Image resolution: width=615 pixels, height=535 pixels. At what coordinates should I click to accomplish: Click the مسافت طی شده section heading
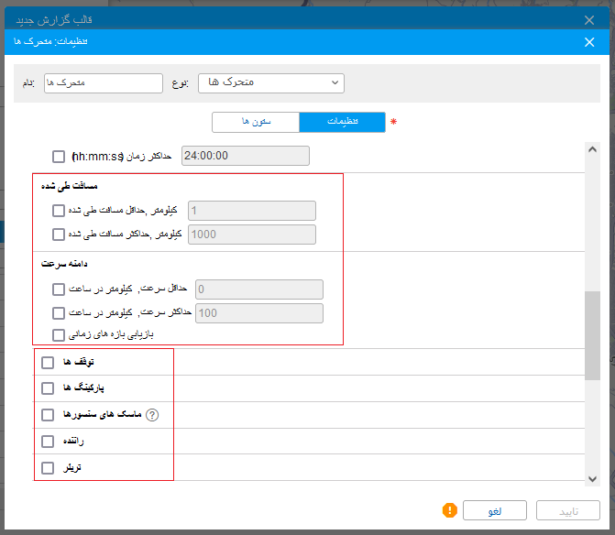(x=70, y=186)
